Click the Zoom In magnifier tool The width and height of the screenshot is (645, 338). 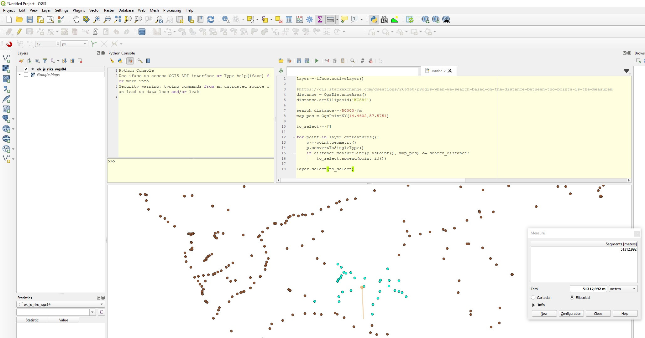[97, 19]
